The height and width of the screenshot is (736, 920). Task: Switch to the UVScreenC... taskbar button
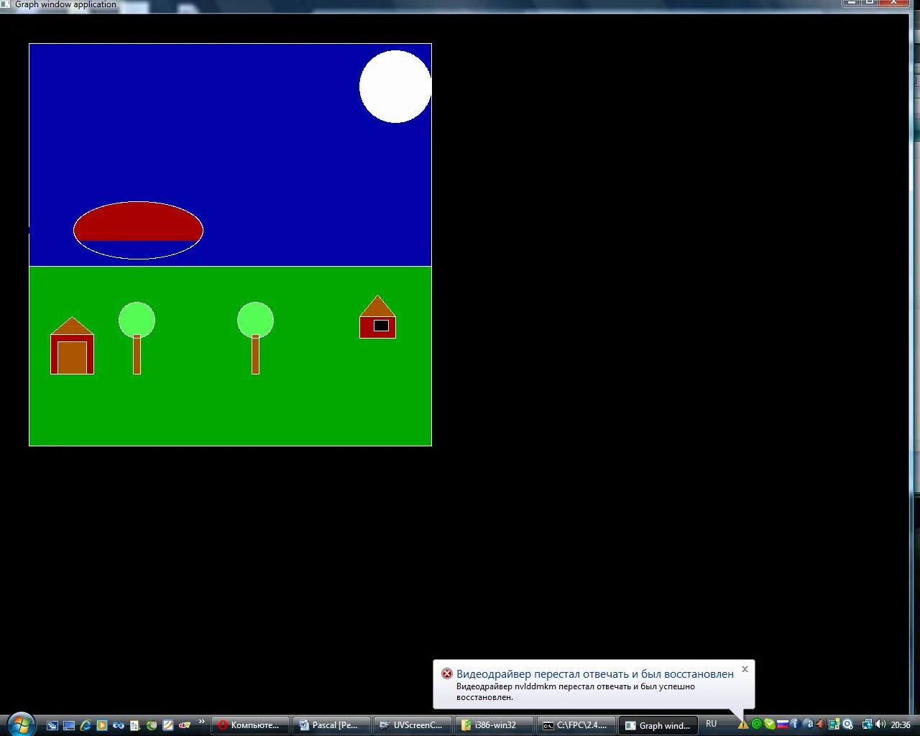click(413, 725)
